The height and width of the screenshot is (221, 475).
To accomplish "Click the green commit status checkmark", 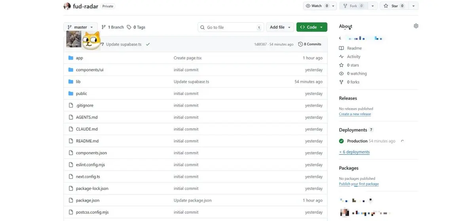I will point(148,44).
